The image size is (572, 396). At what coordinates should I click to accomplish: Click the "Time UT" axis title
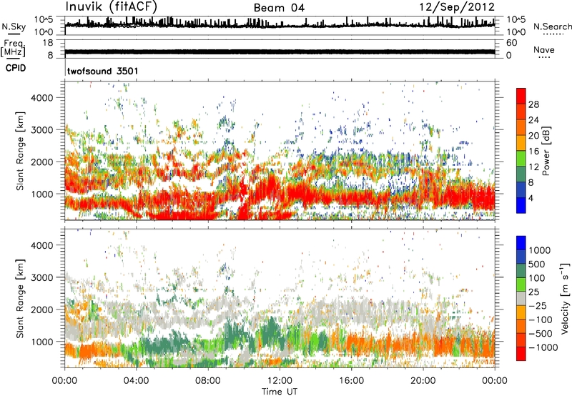[280, 392]
